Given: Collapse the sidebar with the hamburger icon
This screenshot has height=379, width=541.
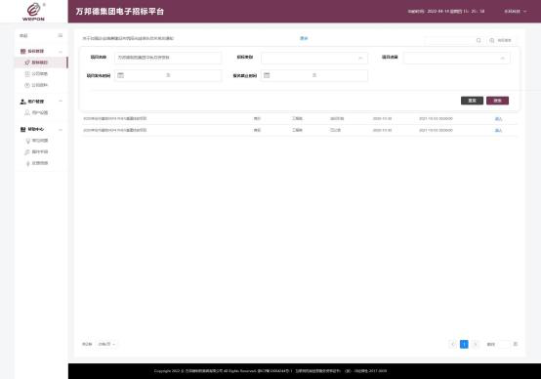Looking at the screenshot, I should tap(61, 35).
